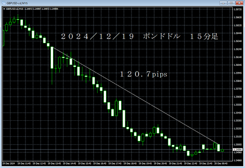Click the 1.26735 price scale label
This screenshot has width=245, height=168.
point(238,9)
